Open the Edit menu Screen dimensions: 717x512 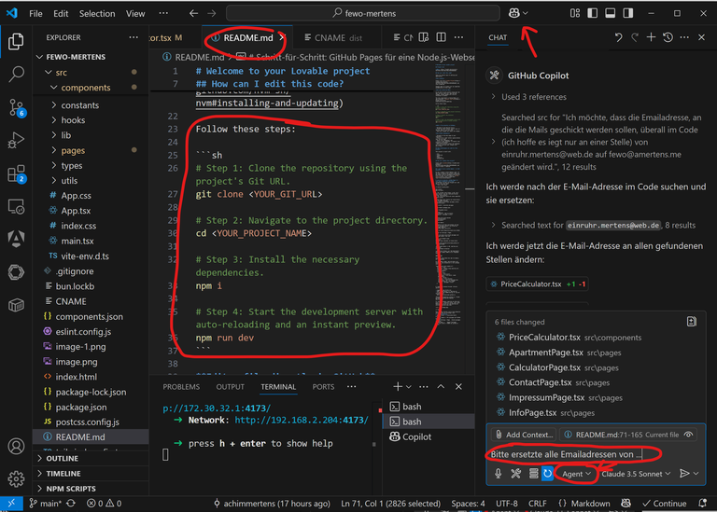point(61,14)
